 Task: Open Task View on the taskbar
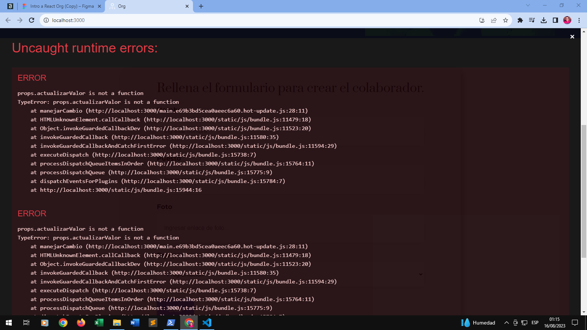[x=26, y=323]
